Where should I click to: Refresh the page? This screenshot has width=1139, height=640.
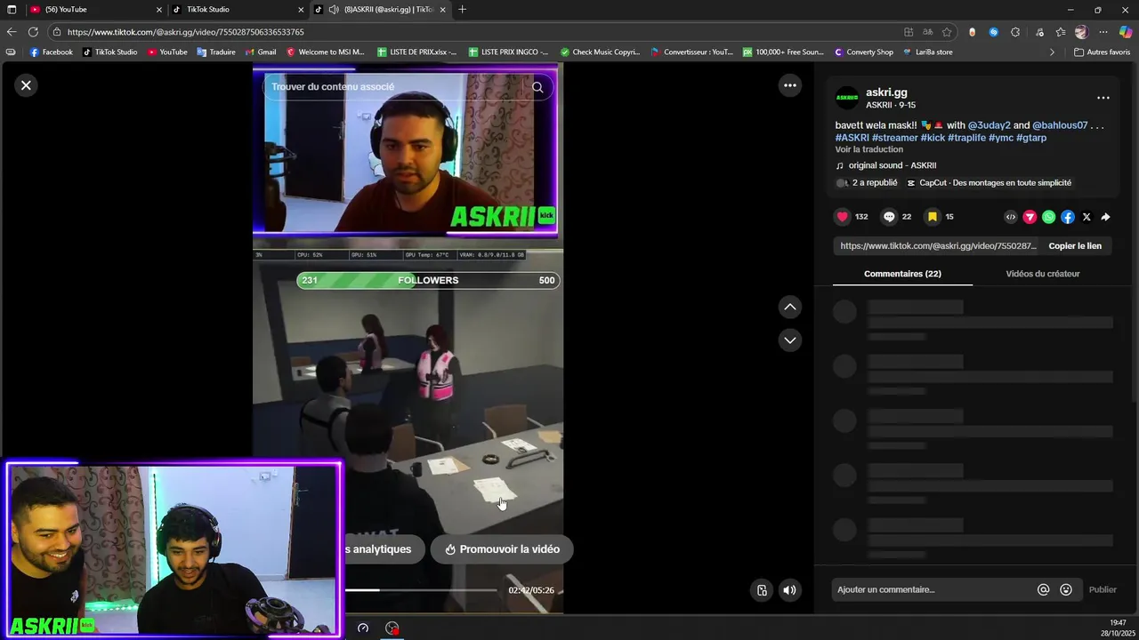click(33, 32)
